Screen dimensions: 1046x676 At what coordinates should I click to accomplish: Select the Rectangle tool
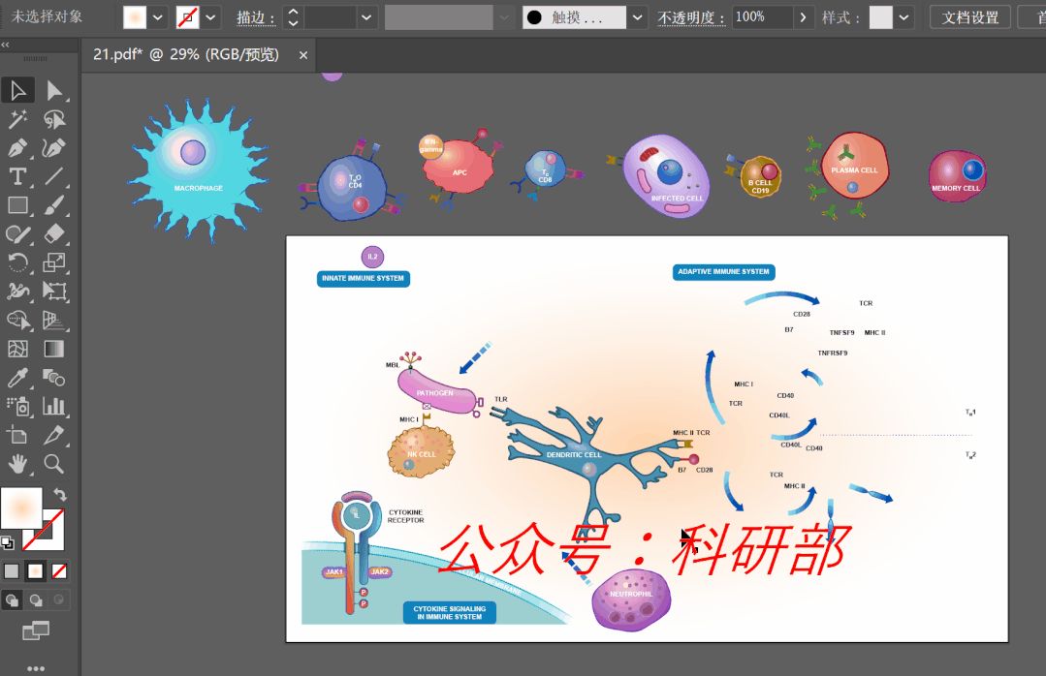click(17, 205)
